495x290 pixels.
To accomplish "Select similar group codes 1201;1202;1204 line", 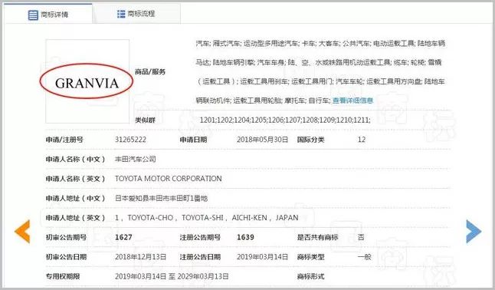I will [x=285, y=120].
